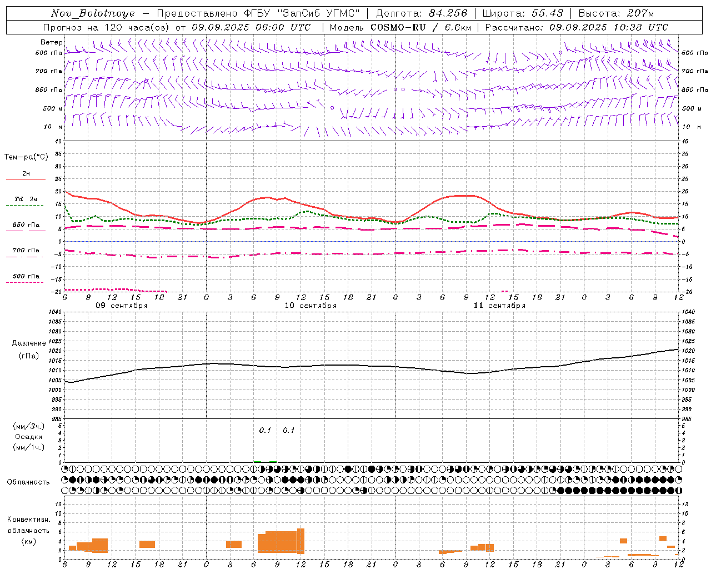Click dashed line sample under 'Td 2м' legend

coord(25,206)
